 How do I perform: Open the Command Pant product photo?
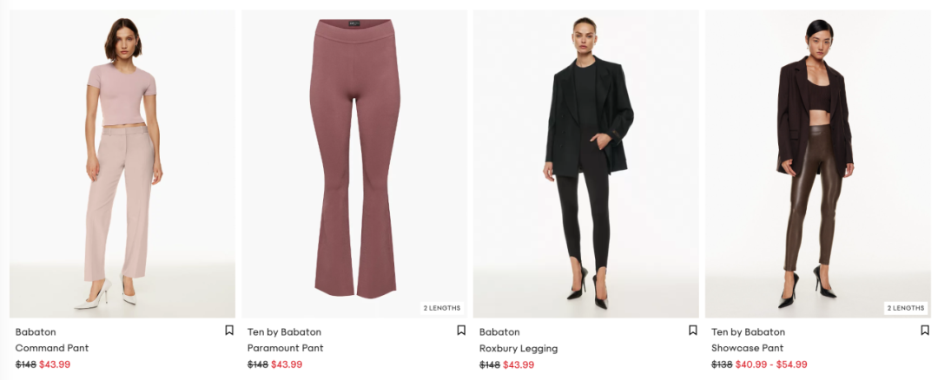(122, 164)
